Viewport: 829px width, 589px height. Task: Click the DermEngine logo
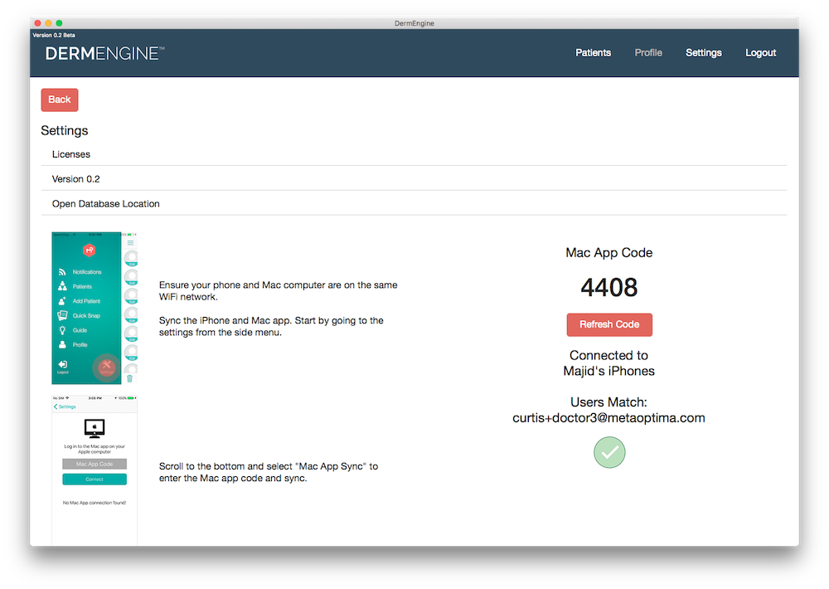tap(104, 53)
